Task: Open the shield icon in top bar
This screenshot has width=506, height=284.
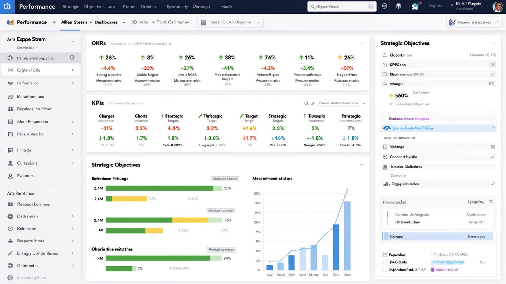Action: click(x=385, y=6)
